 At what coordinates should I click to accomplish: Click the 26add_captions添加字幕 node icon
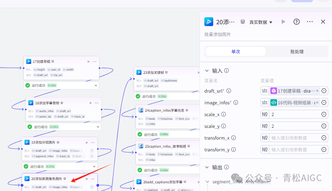tap(139, 182)
